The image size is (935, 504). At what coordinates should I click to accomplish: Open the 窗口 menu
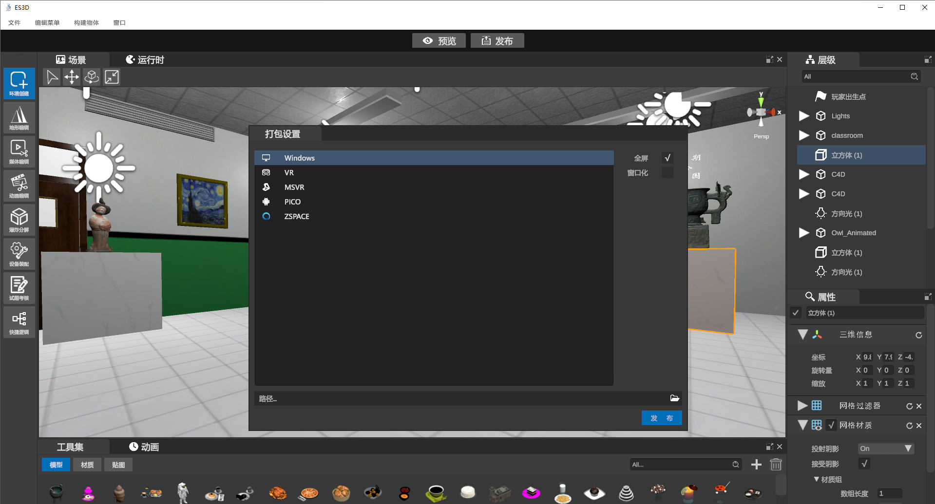click(119, 22)
